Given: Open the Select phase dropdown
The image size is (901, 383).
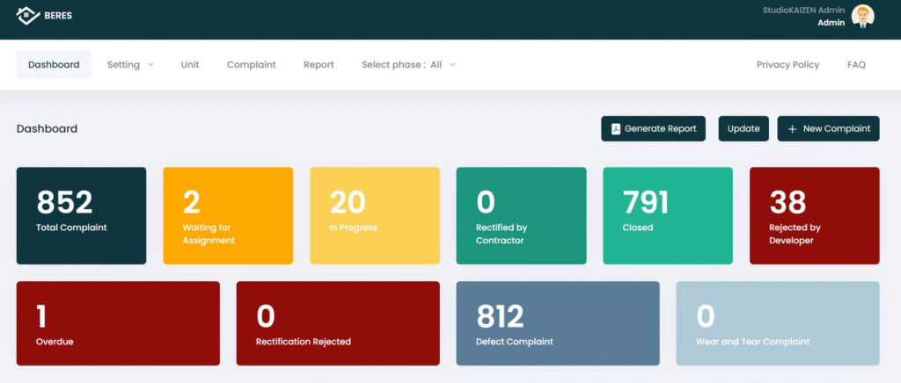Looking at the screenshot, I should point(408,65).
